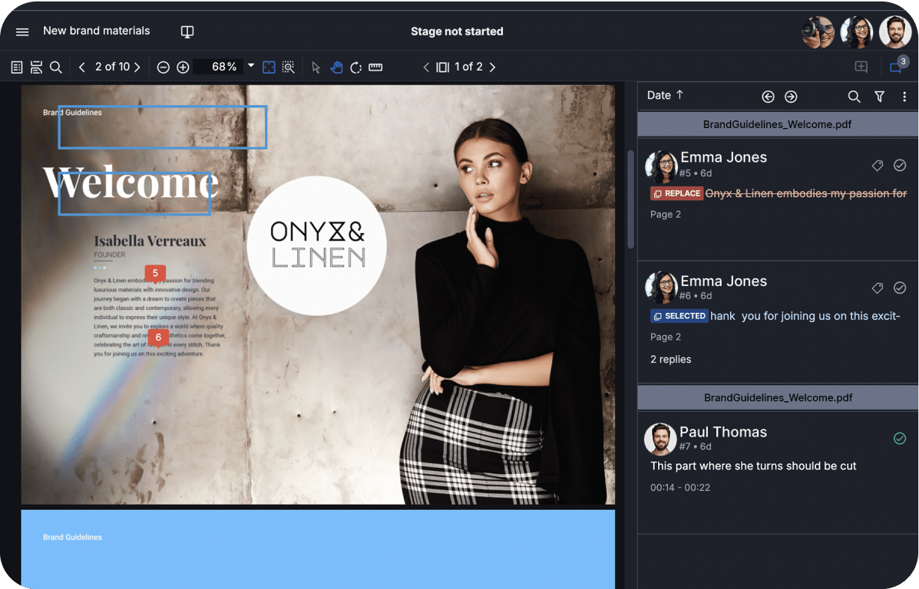This screenshot has height=589, width=919.
Task: Rotate the document with the rotate icon
Action: tap(355, 67)
